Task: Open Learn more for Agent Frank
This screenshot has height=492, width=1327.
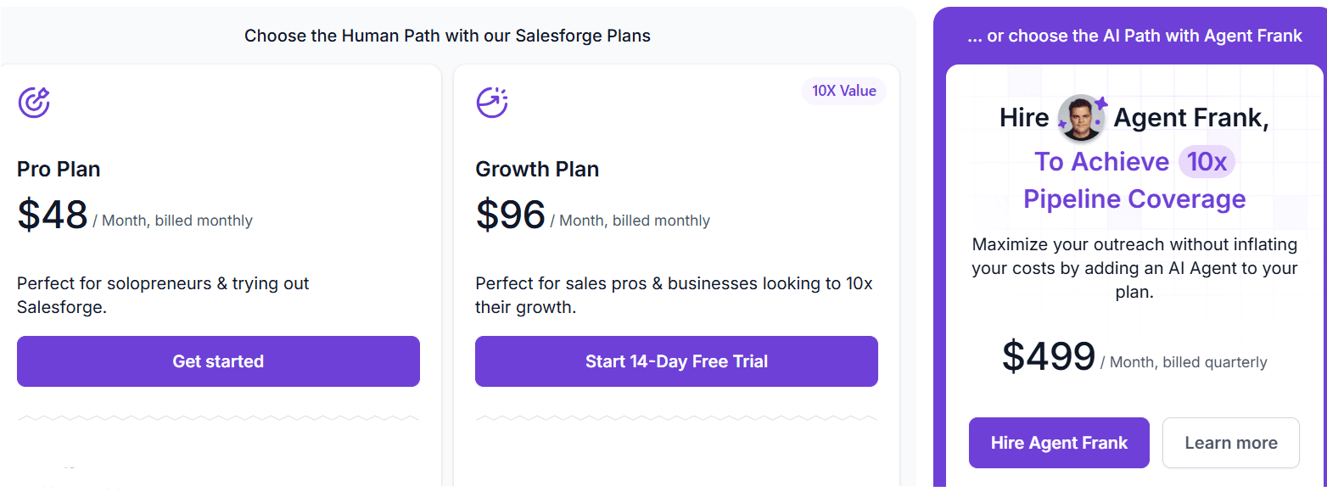Action: [1231, 443]
